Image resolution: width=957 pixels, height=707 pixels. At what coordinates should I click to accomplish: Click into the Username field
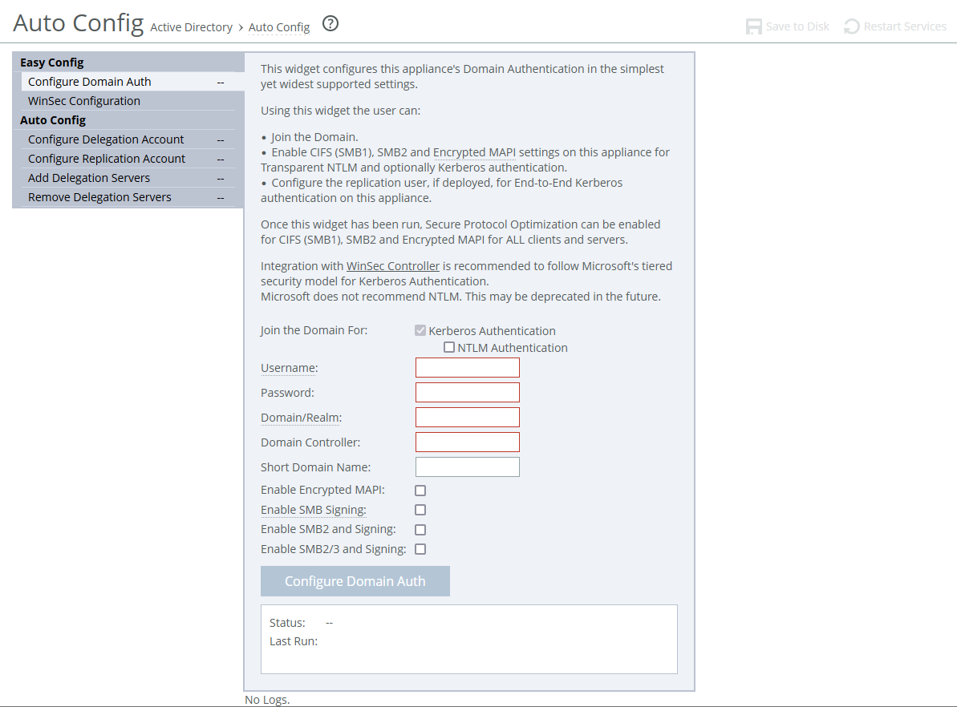[x=467, y=368]
